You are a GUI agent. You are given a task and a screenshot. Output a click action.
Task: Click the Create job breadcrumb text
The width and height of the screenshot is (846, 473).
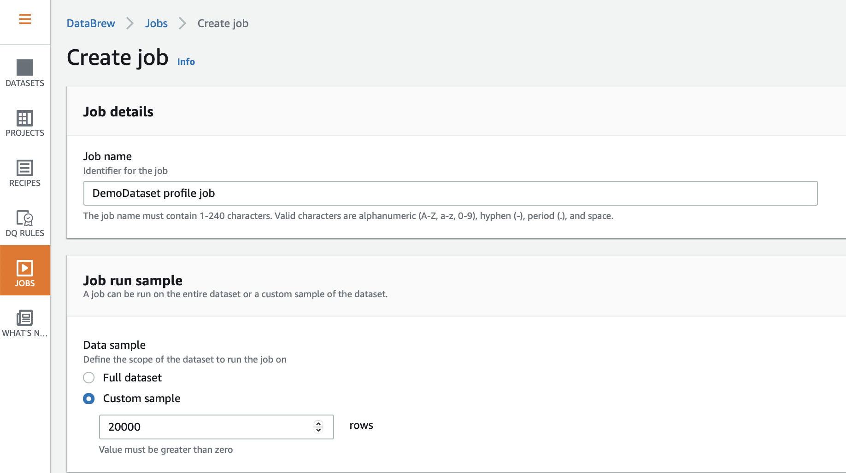click(x=223, y=23)
